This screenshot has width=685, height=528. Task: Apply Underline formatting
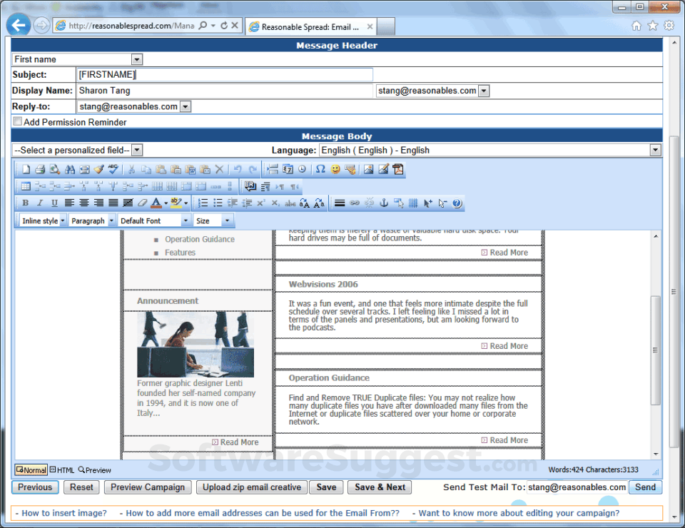click(54, 203)
